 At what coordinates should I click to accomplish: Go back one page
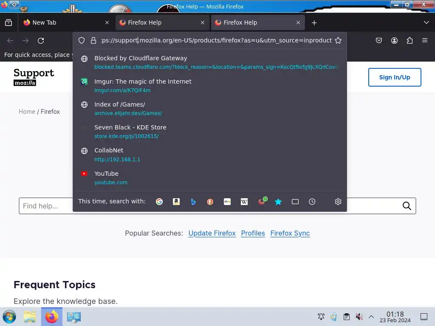pos(10,41)
